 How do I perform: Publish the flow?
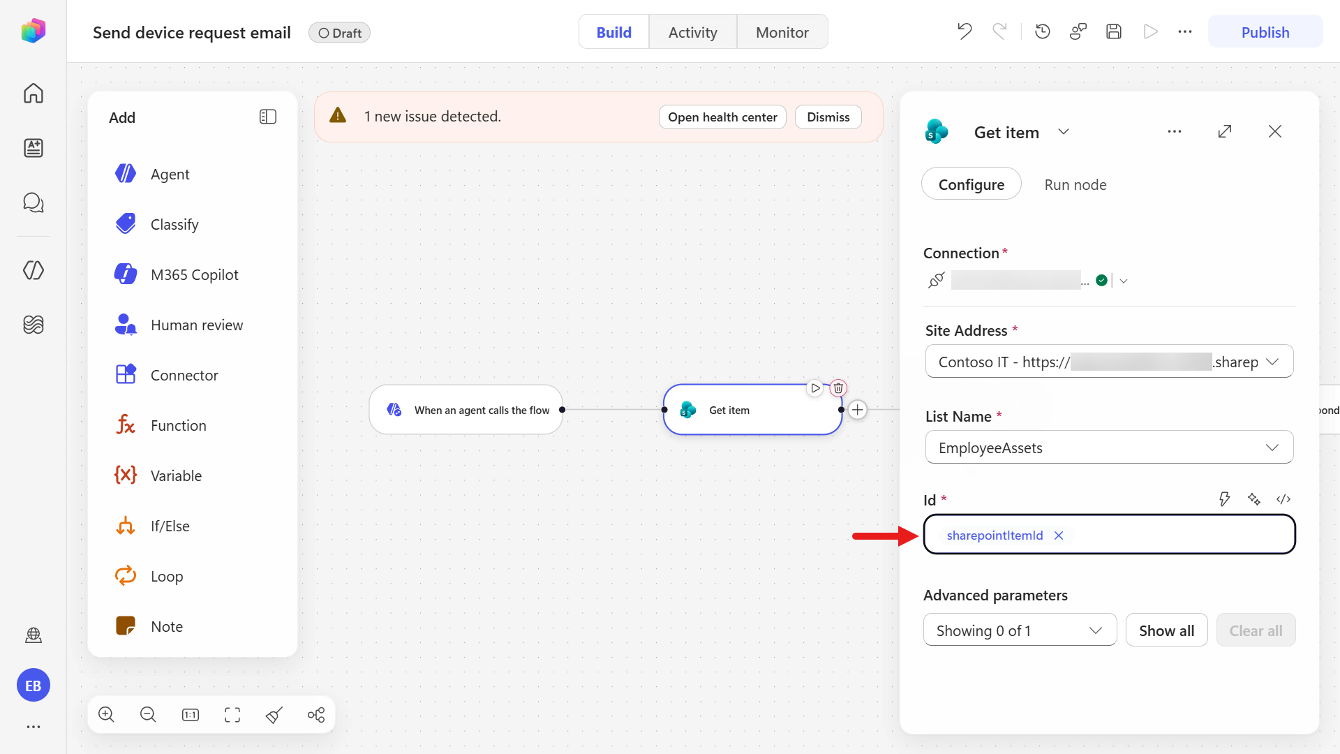coord(1265,32)
